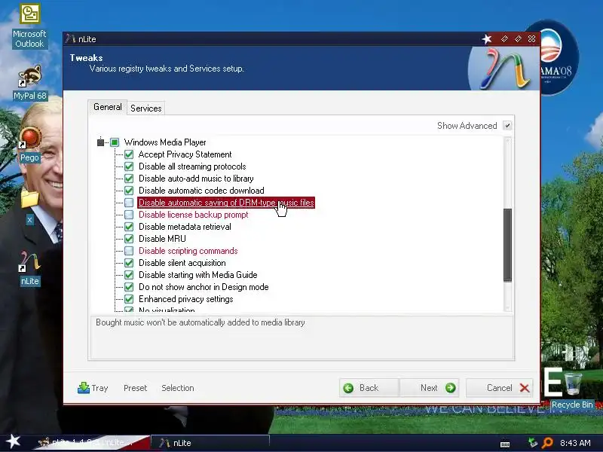Uncheck Disable starting with Media Guide
The height and width of the screenshot is (452, 603).
pyautogui.click(x=129, y=275)
